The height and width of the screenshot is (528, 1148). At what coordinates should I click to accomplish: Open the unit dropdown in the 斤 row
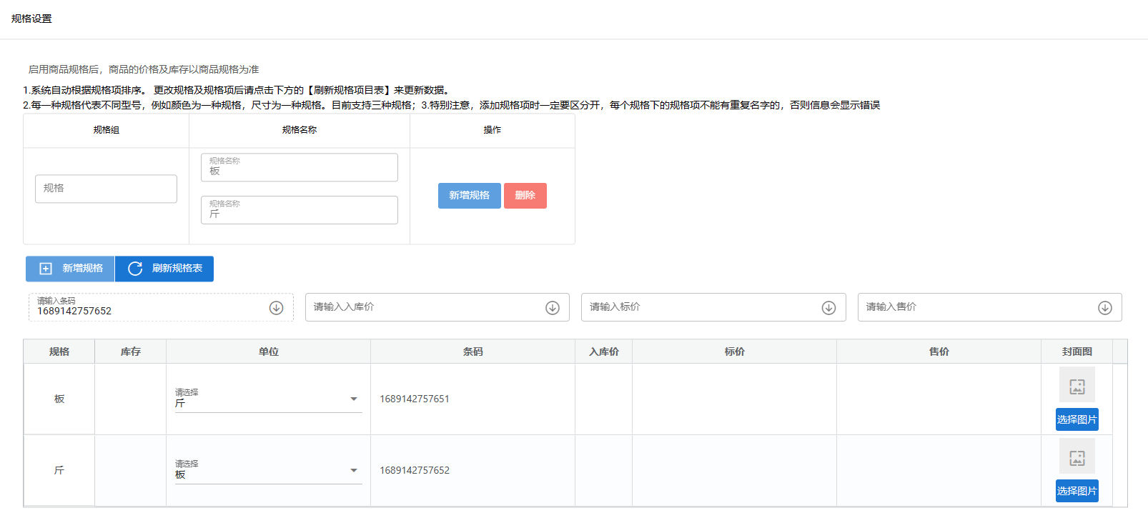(269, 470)
